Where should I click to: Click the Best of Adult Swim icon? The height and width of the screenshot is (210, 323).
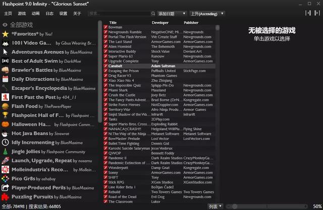pos(6,61)
